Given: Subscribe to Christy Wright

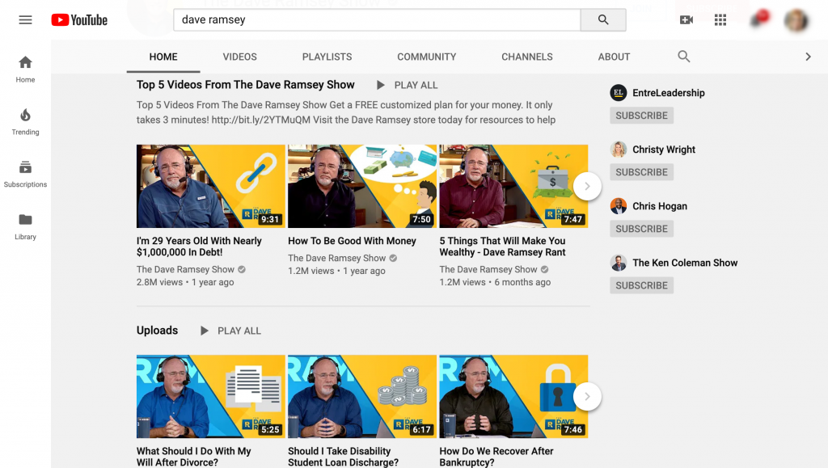Looking at the screenshot, I should [641, 172].
